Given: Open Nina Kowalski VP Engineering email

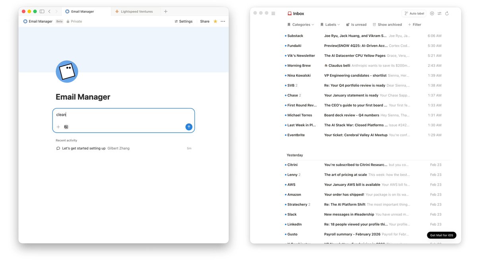Looking at the screenshot, I should coord(363,75).
